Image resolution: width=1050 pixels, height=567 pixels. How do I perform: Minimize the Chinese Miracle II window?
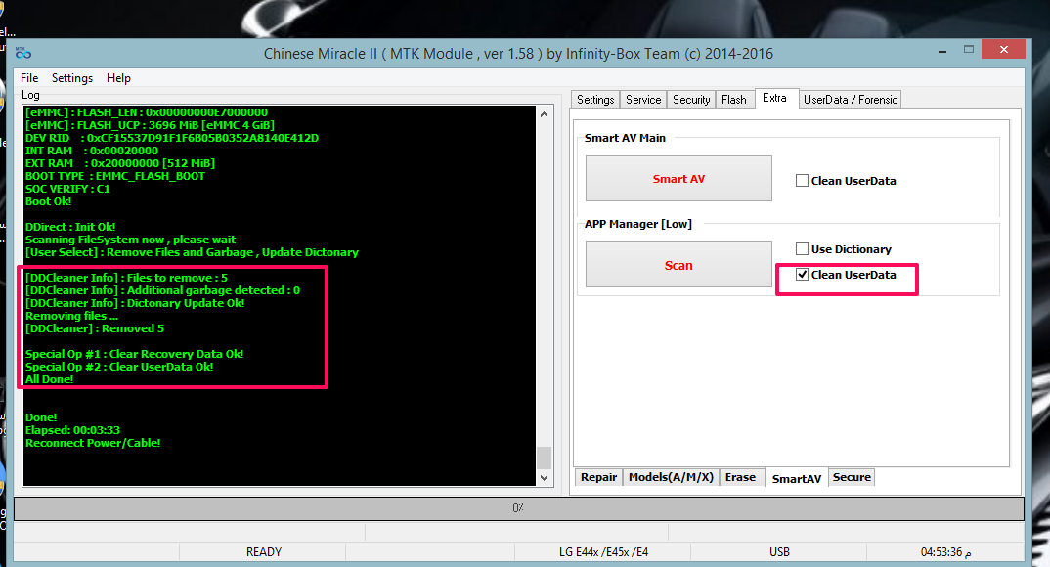[942, 50]
